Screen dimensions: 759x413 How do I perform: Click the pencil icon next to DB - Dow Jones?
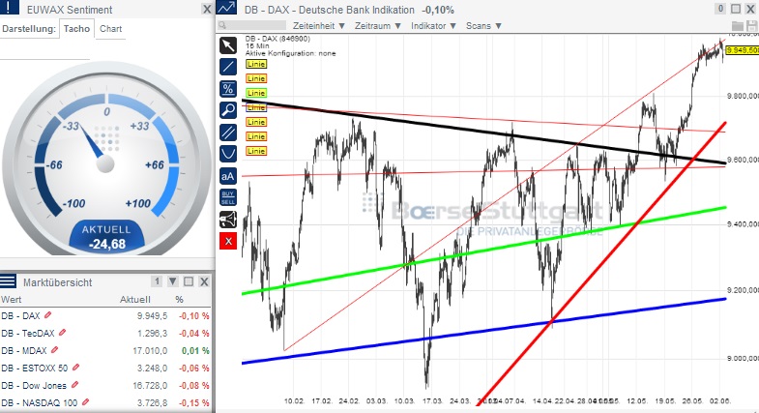74,385
